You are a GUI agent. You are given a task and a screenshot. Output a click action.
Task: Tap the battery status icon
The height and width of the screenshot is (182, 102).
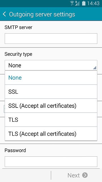[x=84, y=3]
